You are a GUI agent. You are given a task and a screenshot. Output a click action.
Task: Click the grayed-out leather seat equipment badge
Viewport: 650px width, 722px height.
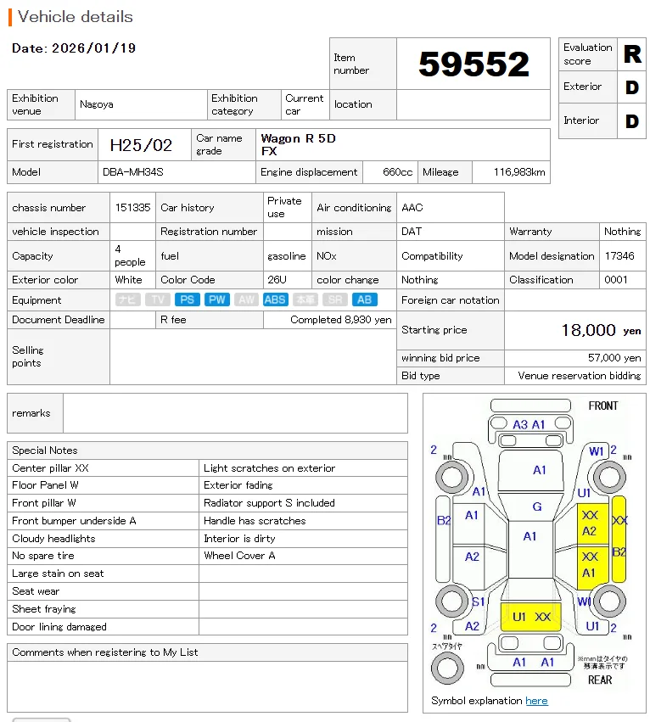[305, 299]
